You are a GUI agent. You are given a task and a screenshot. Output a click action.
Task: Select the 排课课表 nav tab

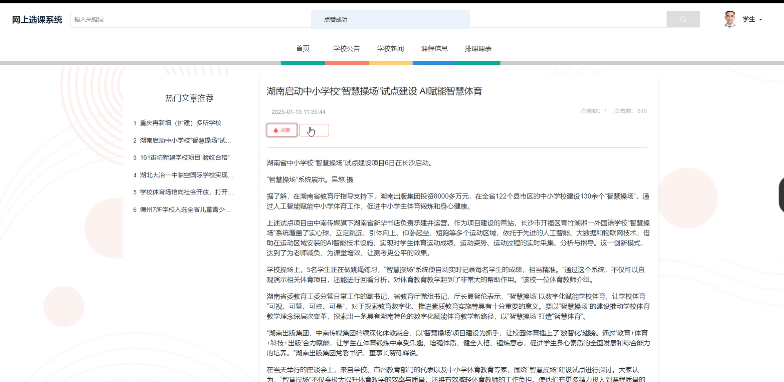coord(478,49)
